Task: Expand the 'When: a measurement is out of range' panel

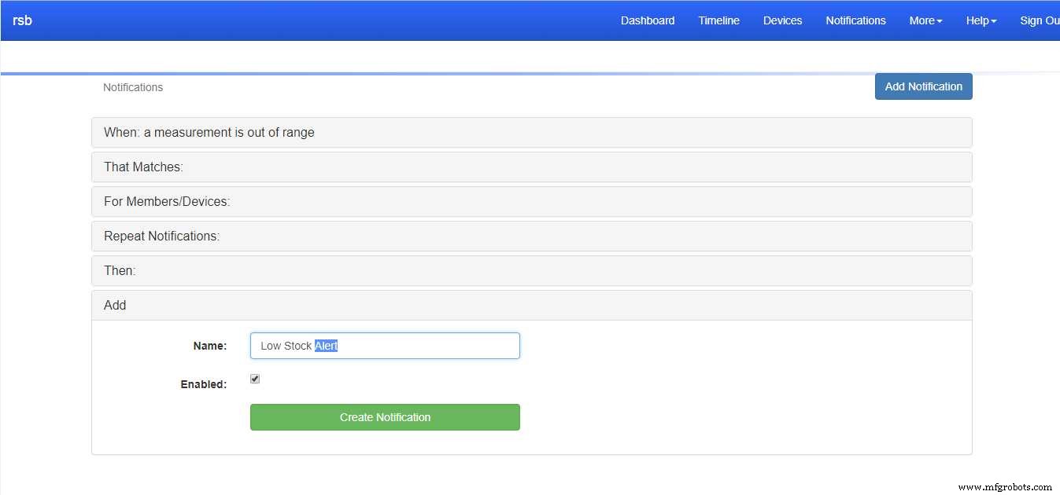Action: tap(209, 133)
